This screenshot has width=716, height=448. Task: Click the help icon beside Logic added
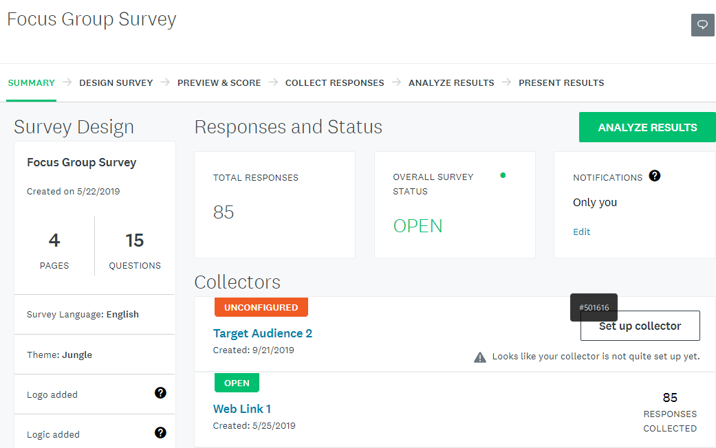pyautogui.click(x=160, y=432)
